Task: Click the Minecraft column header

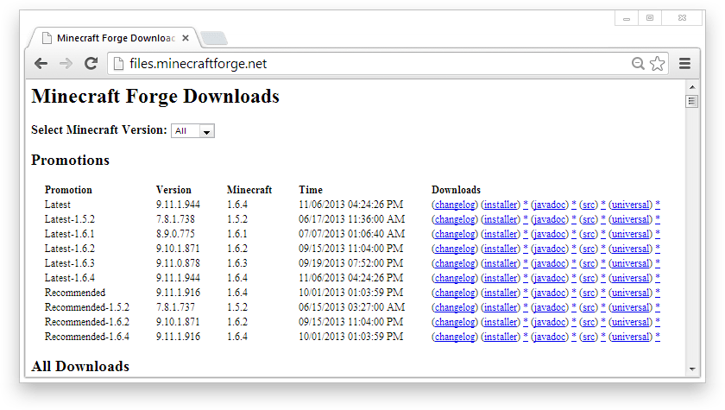Action: tap(249, 190)
